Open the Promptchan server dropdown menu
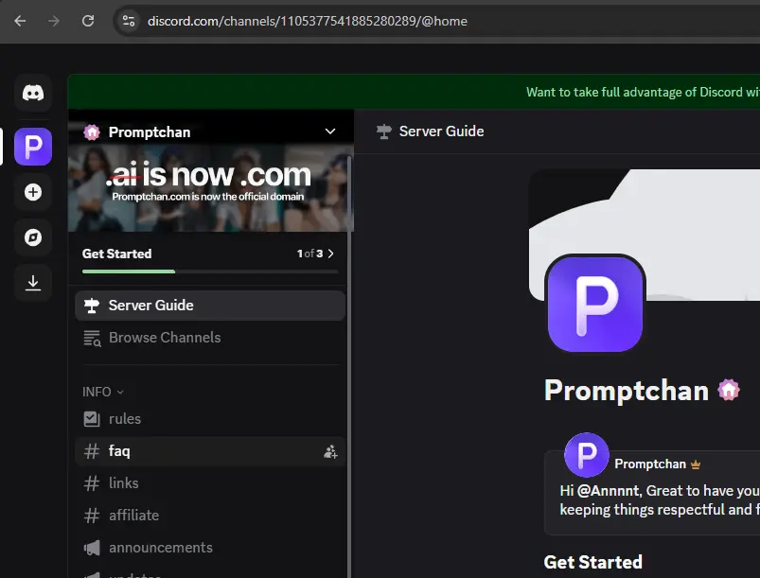 point(330,131)
